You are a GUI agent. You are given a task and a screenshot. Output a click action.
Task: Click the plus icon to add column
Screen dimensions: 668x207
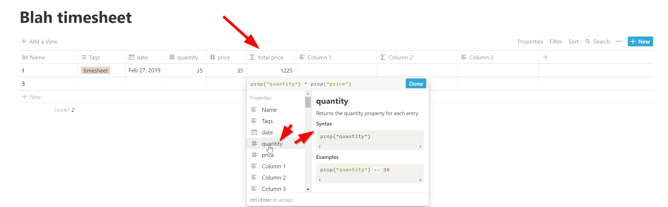click(545, 57)
